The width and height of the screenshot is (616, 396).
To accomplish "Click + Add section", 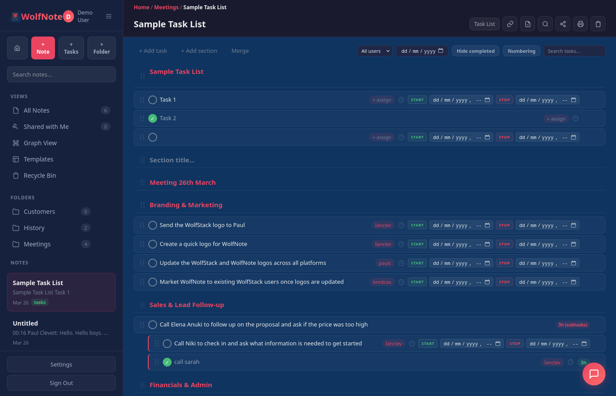I will (x=199, y=51).
